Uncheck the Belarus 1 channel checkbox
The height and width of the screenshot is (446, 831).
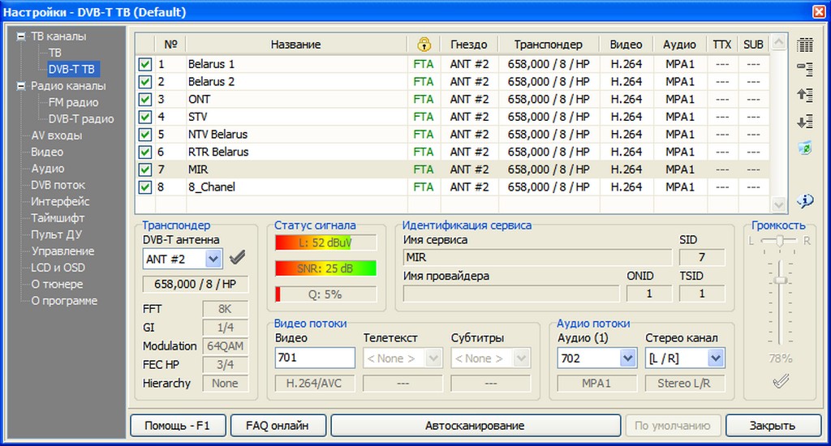click(x=145, y=64)
